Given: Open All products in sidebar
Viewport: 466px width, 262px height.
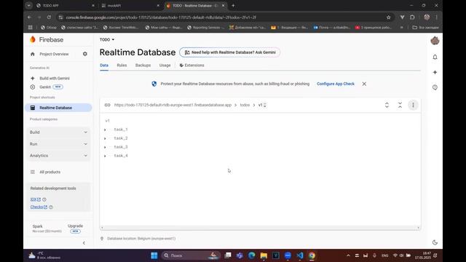Looking at the screenshot, I should point(50,172).
